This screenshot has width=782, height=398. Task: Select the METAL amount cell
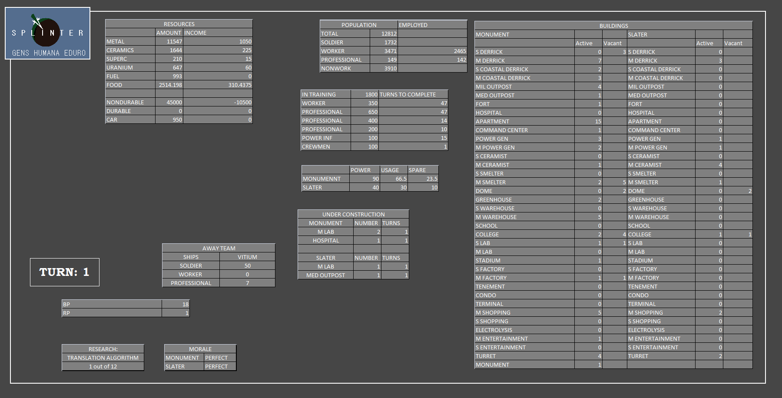tap(169, 42)
